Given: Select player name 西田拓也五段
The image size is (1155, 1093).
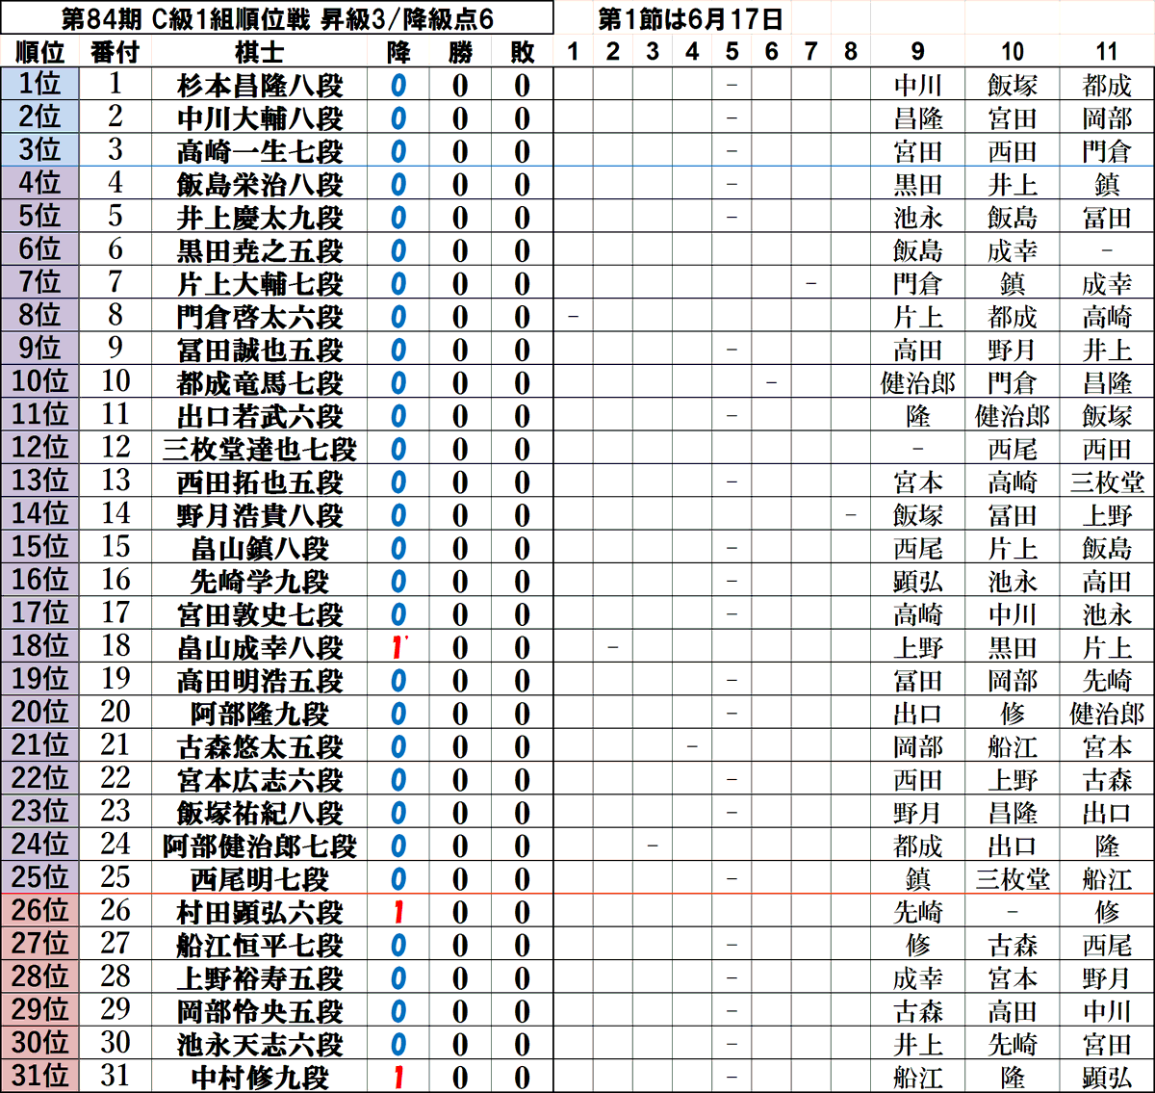Looking at the screenshot, I should pyautogui.click(x=260, y=482).
